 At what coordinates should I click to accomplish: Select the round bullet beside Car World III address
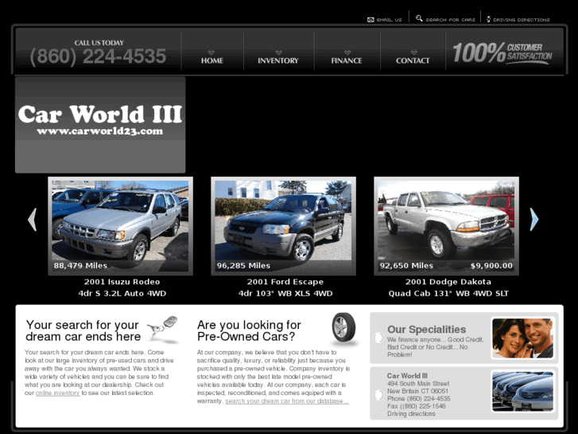tap(378, 395)
